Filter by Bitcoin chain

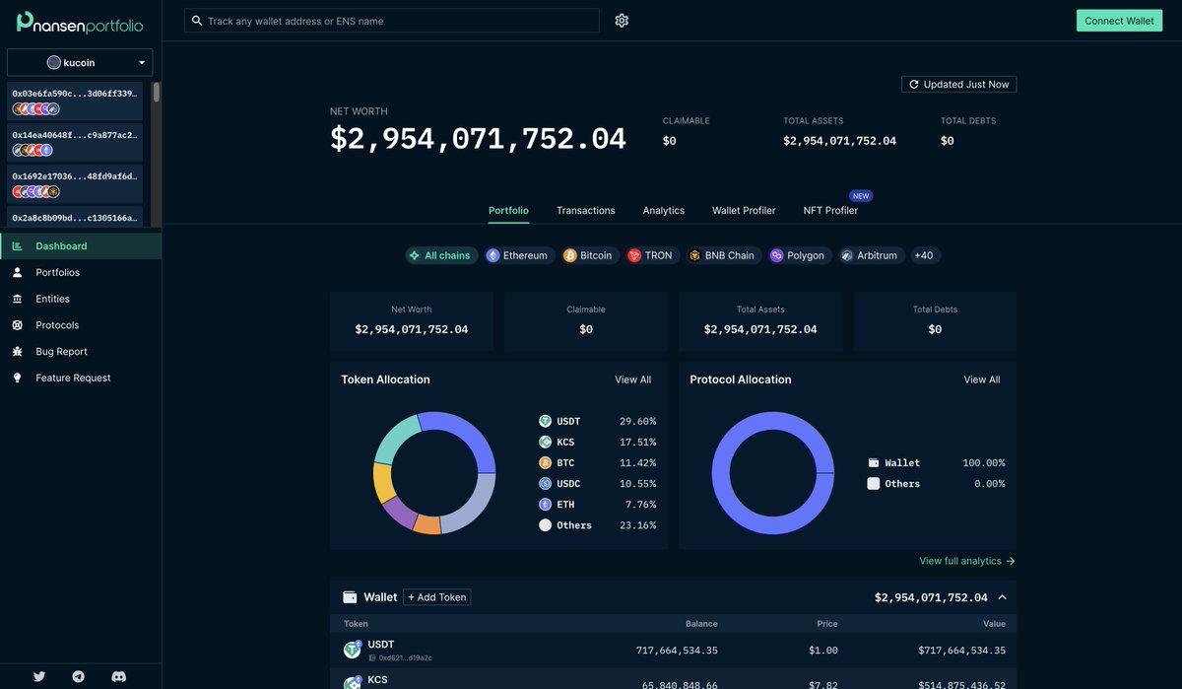coord(590,255)
